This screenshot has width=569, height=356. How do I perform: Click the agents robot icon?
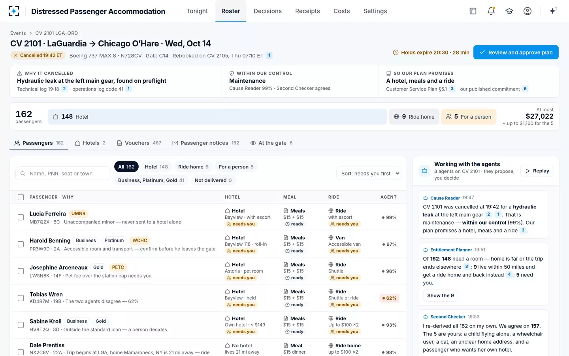(424, 171)
